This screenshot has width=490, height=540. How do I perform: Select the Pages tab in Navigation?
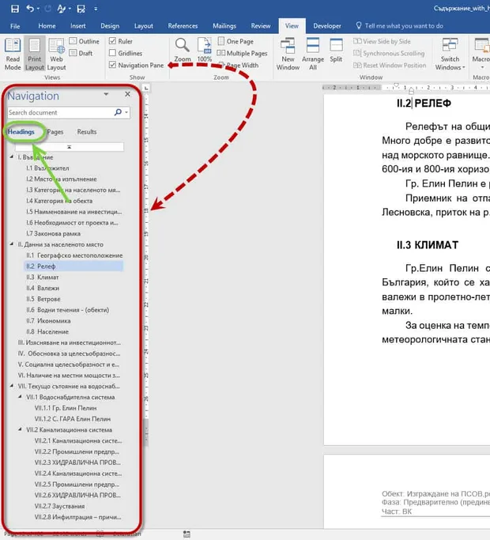click(55, 132)
